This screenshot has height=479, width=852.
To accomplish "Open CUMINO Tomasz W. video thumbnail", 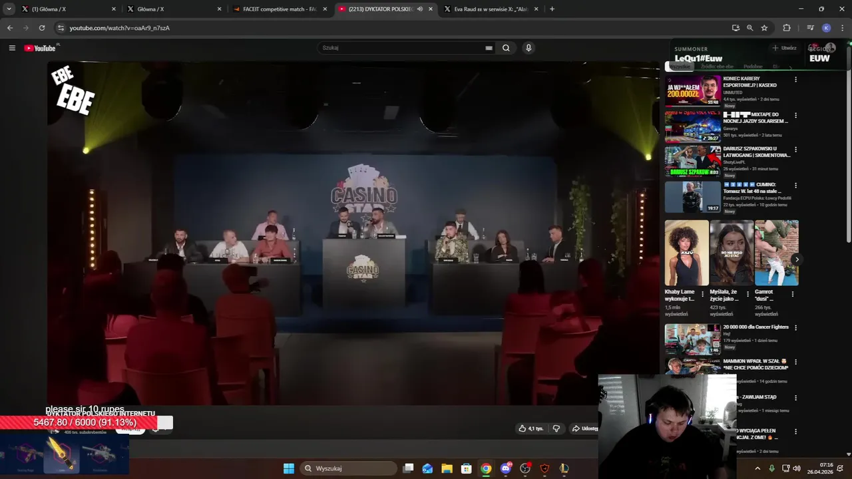I will coord(693,197).
